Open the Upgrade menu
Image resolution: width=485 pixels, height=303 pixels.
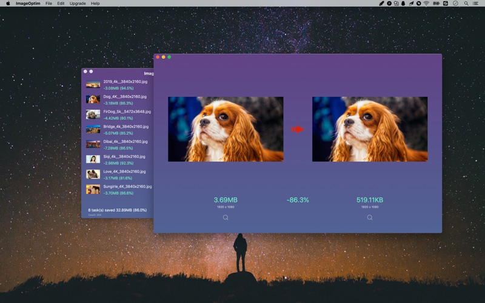pyautogui.click(x=78, y=4)
